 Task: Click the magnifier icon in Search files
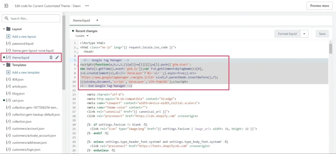(7, 18)
